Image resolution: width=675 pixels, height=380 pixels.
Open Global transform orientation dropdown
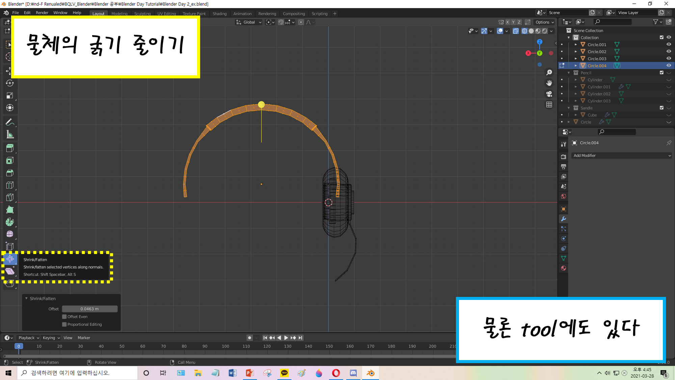point(249,22)
